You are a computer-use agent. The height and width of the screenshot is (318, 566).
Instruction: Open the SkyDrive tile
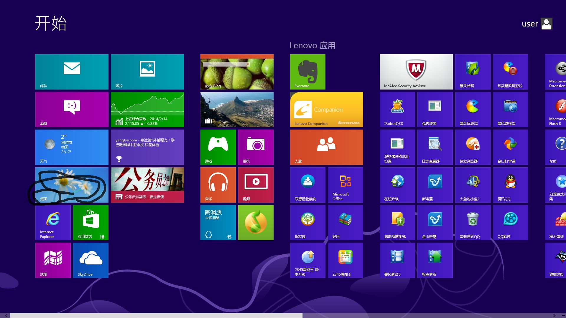(91, 260)
